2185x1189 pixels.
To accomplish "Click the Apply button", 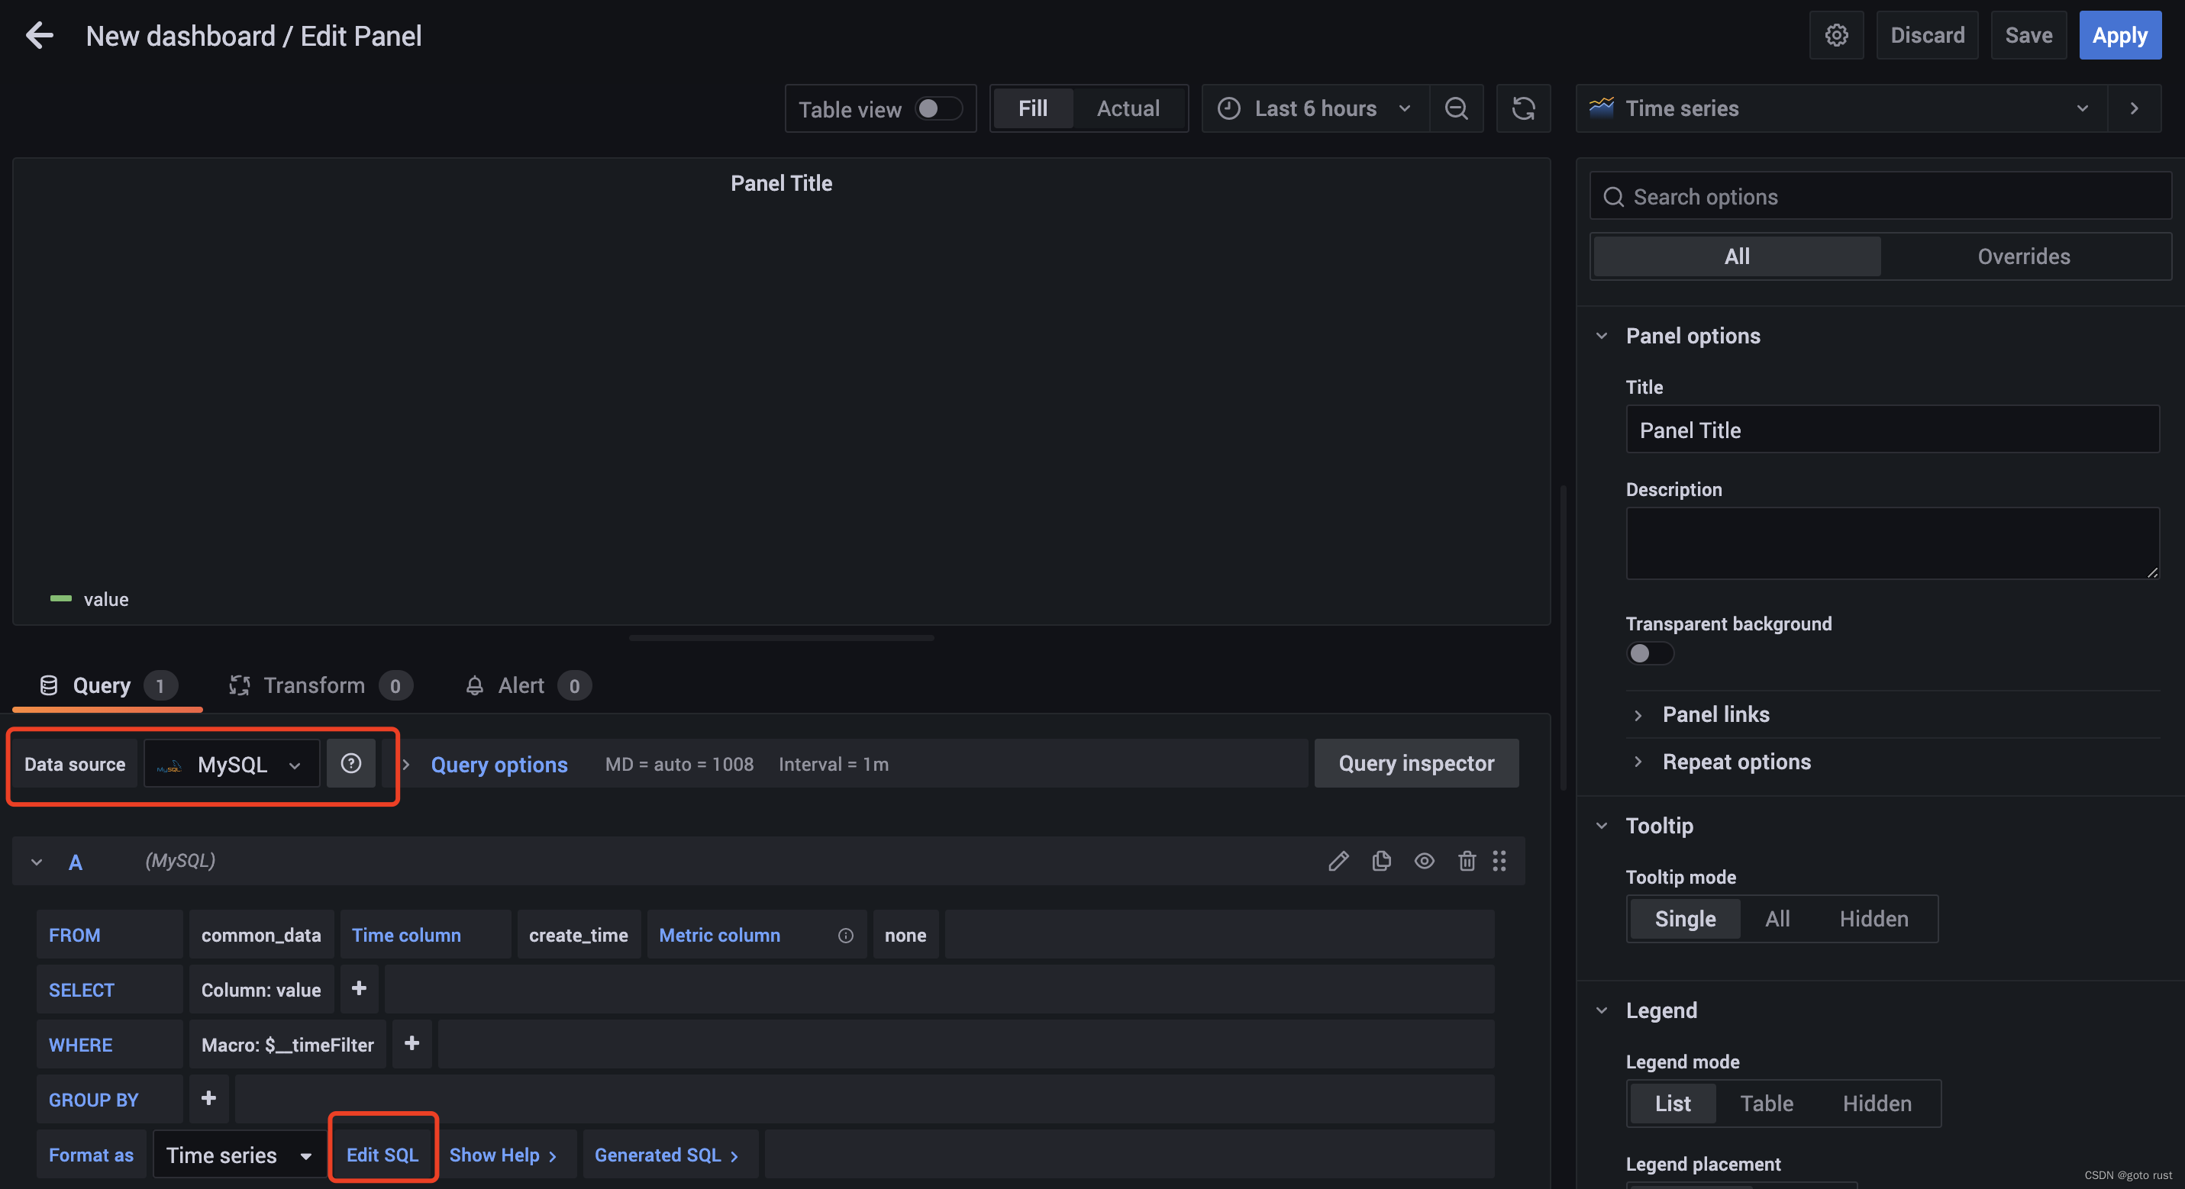I will 2119,36.
